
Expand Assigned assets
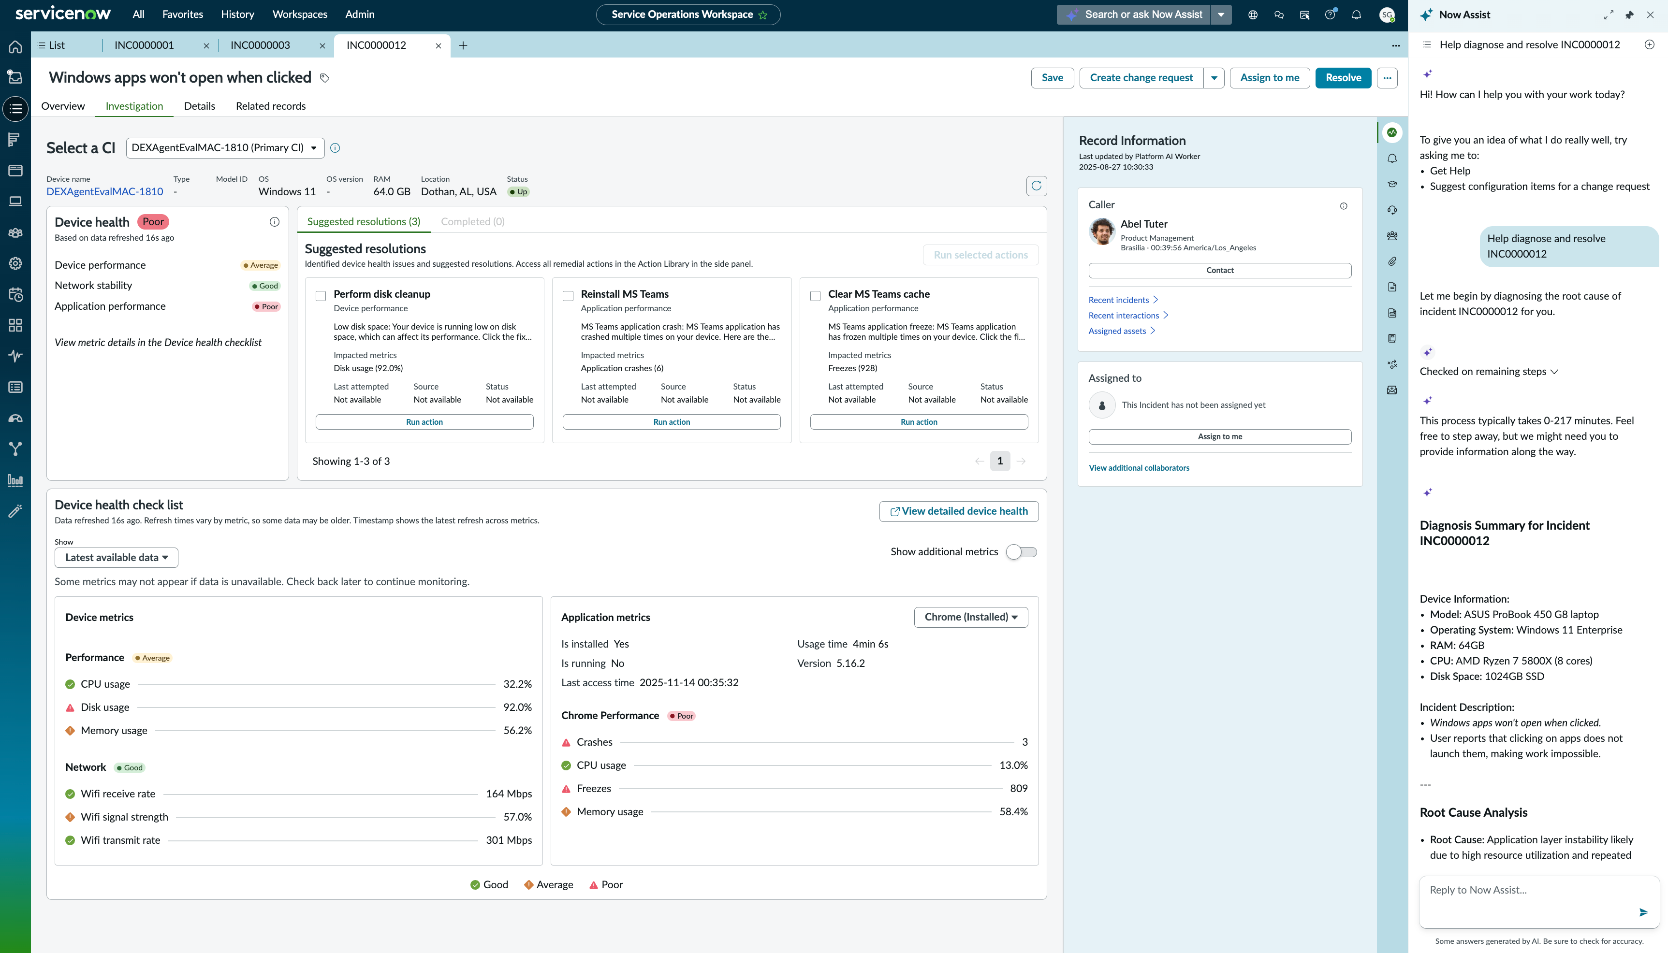[1122, 331]
